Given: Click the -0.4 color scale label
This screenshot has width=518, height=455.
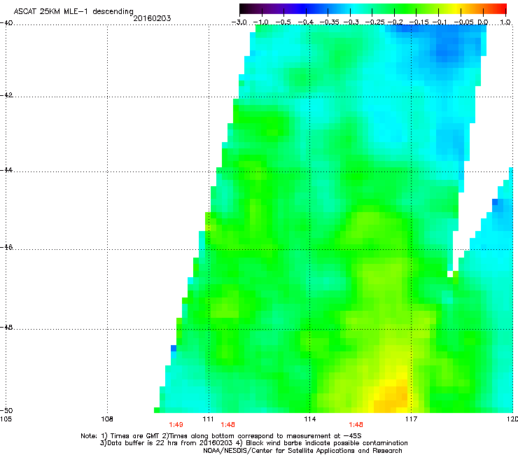Looking at the screenshot, I should coord(306,22).
